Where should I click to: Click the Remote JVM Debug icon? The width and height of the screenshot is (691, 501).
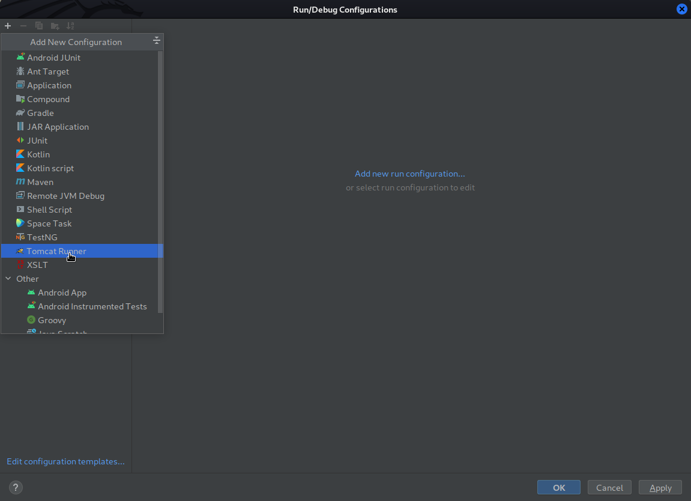pos(20,195)
